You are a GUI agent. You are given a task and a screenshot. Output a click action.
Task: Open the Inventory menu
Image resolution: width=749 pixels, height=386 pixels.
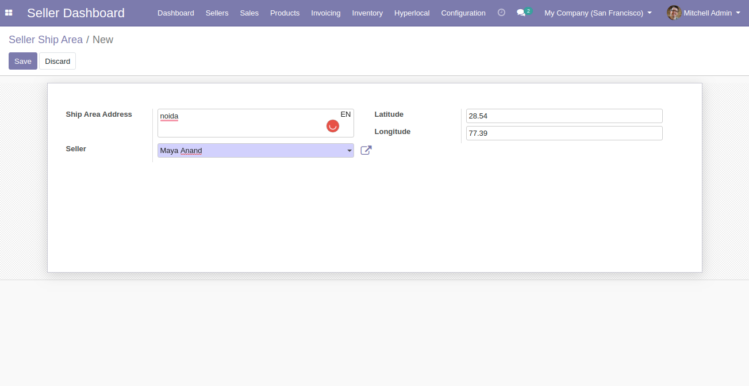tap(367, 13)
